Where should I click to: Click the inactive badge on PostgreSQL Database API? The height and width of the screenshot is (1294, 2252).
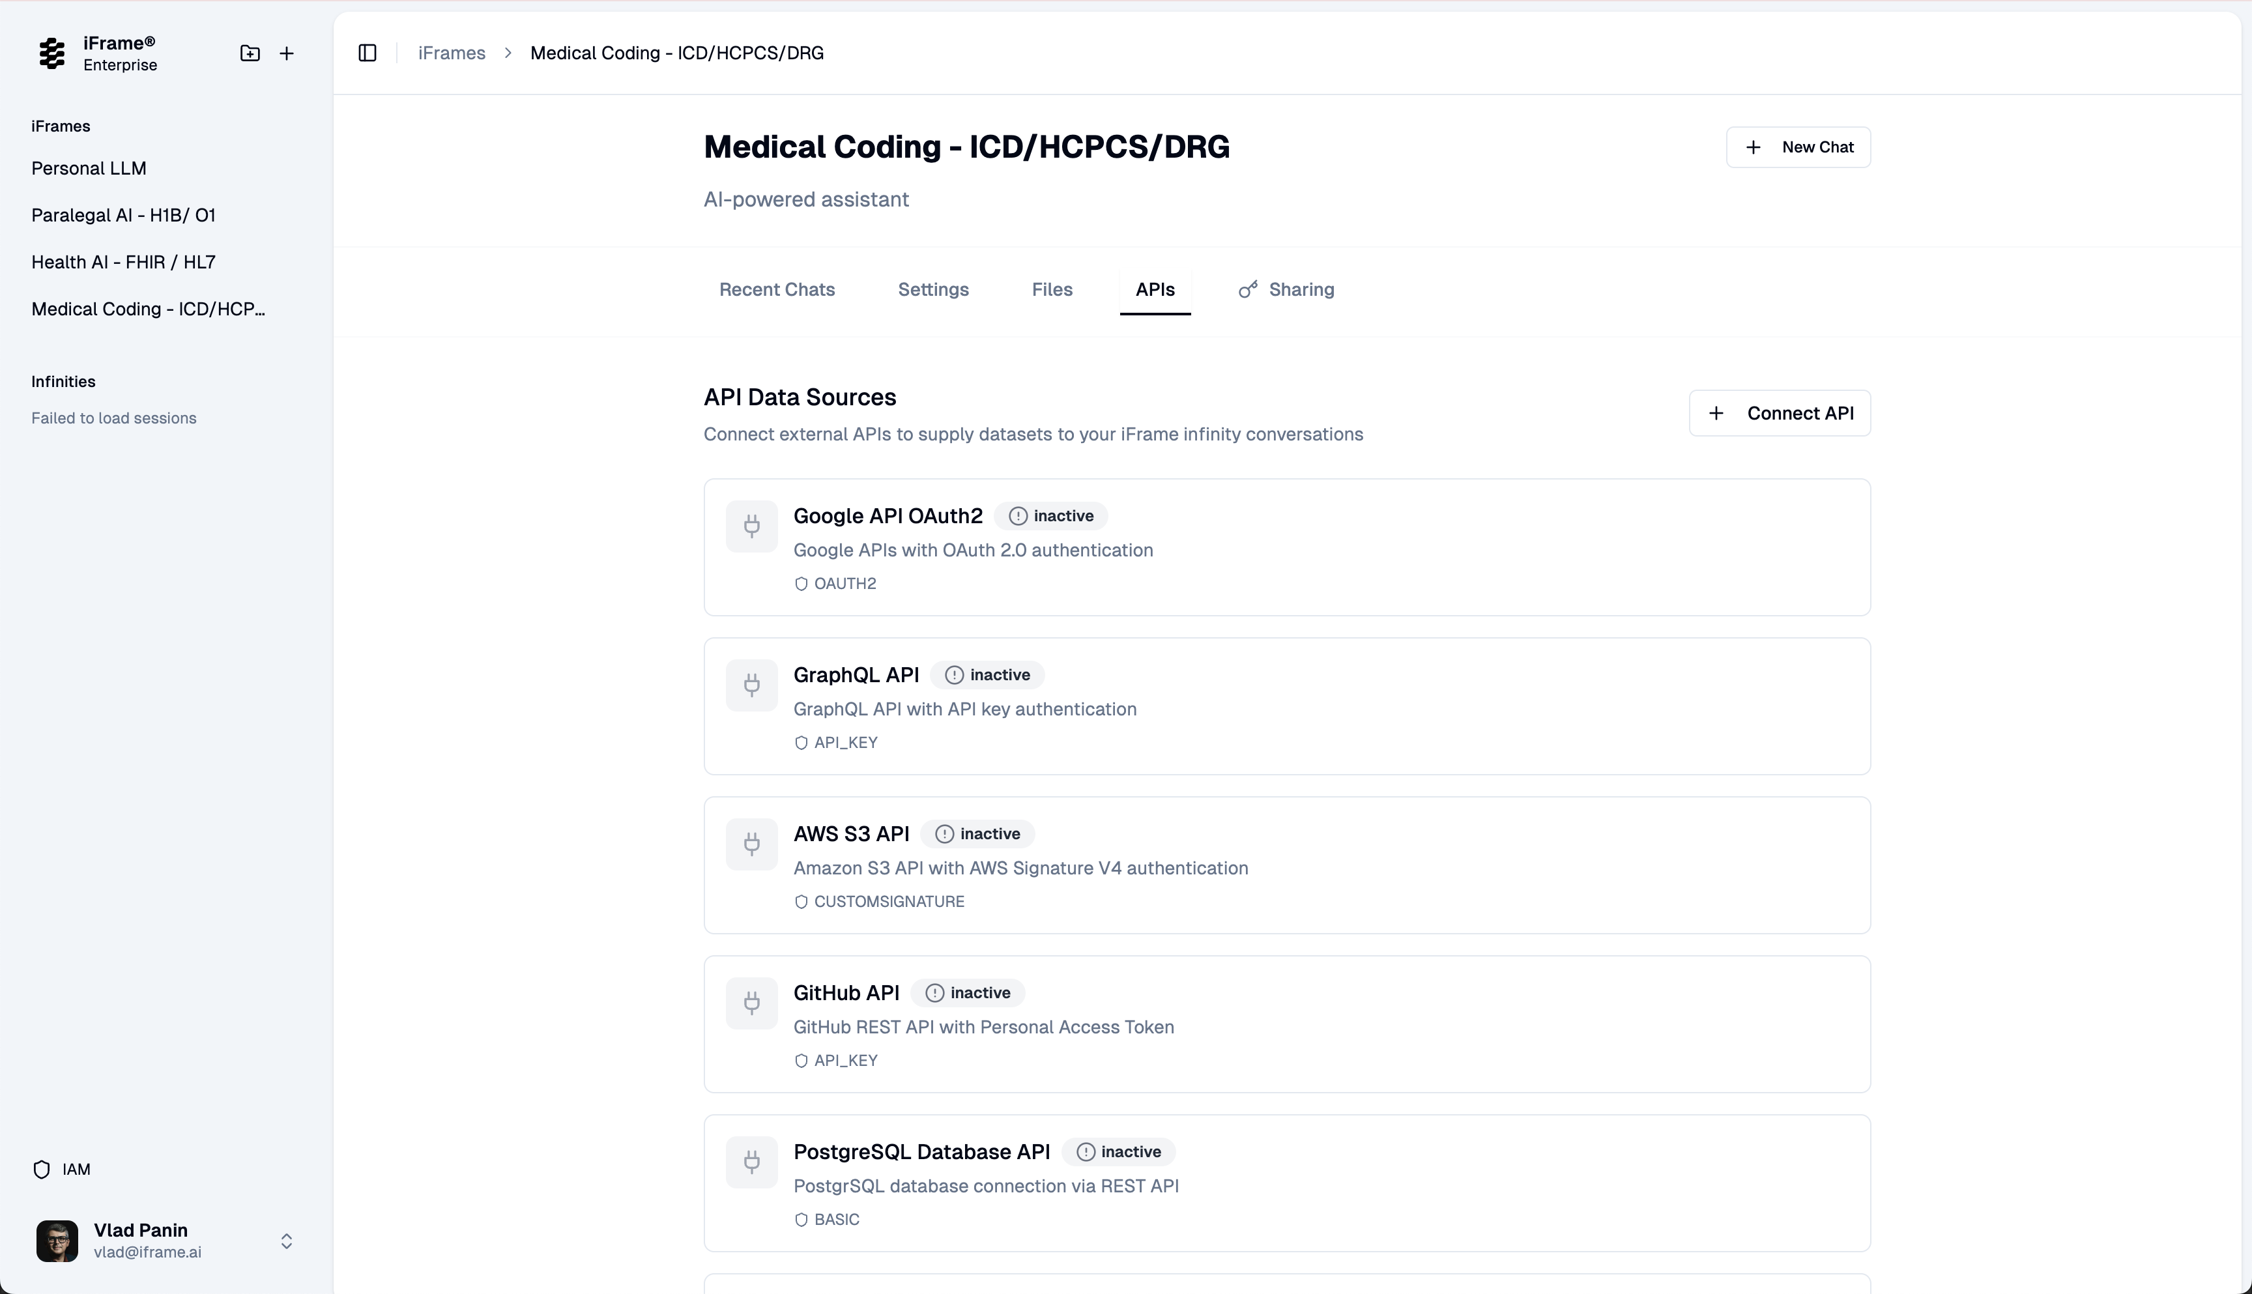pos(1118,1153)
